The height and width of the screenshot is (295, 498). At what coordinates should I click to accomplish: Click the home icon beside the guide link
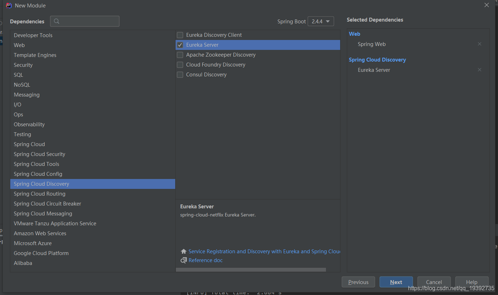click(183, 251)
